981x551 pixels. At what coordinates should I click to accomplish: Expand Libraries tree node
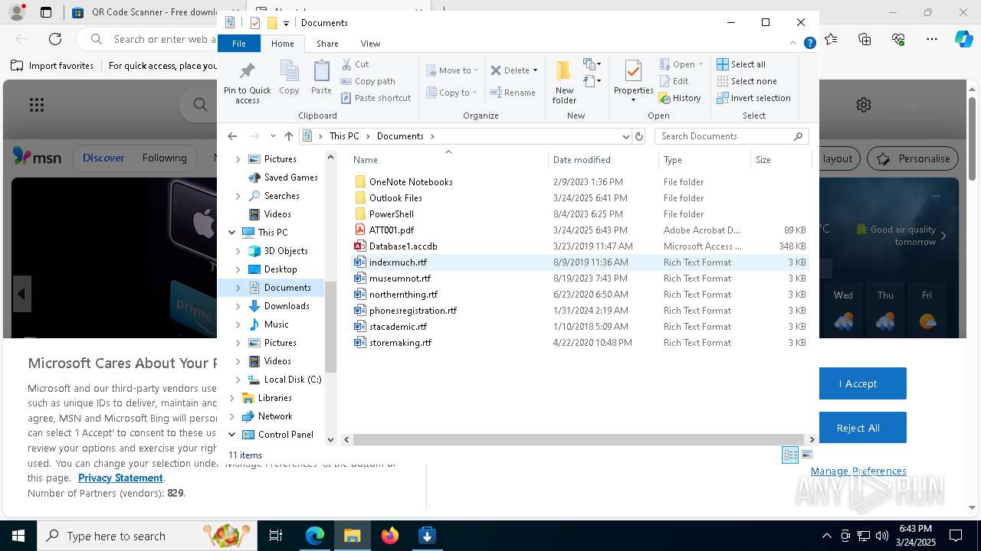coord(232,398)
